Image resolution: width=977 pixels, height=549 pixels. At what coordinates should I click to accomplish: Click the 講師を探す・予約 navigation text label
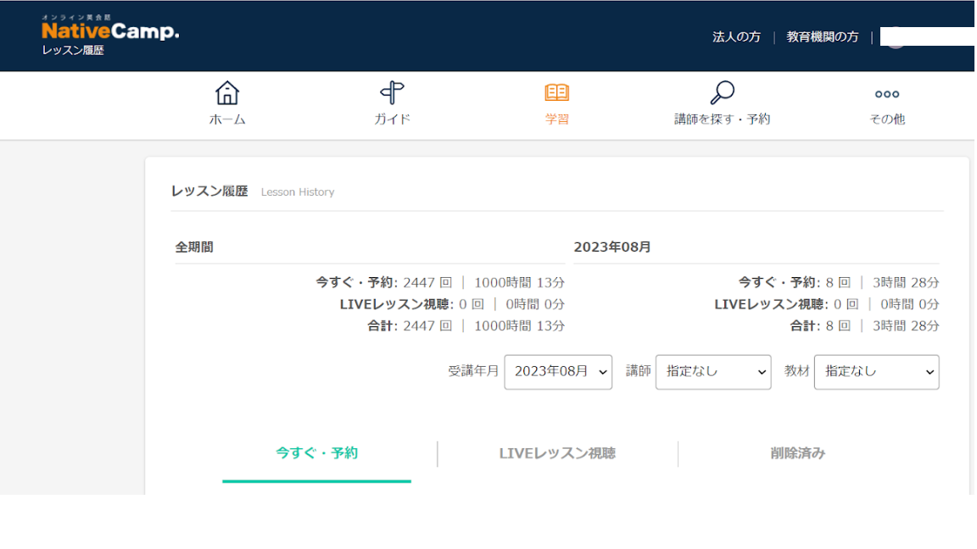point(722,119)
